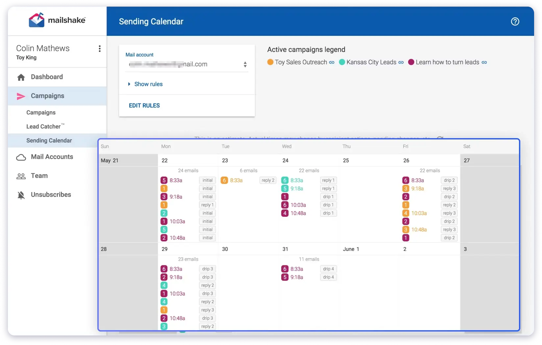Select the May 25 date cell
Screen dimensions: 542x345
click(x=370, y=198)
